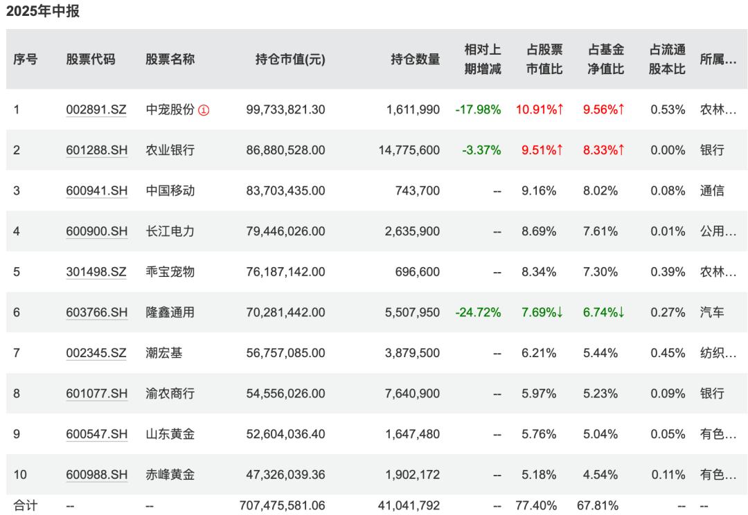748x515 pixels.
Task: Click the 持仓市值(元) column header
Action: click(290, 59)
